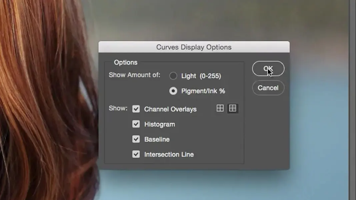Select the Pigment/Ink % radio button
The width and height of the screenshot is (356, 200).
[173, 91]
